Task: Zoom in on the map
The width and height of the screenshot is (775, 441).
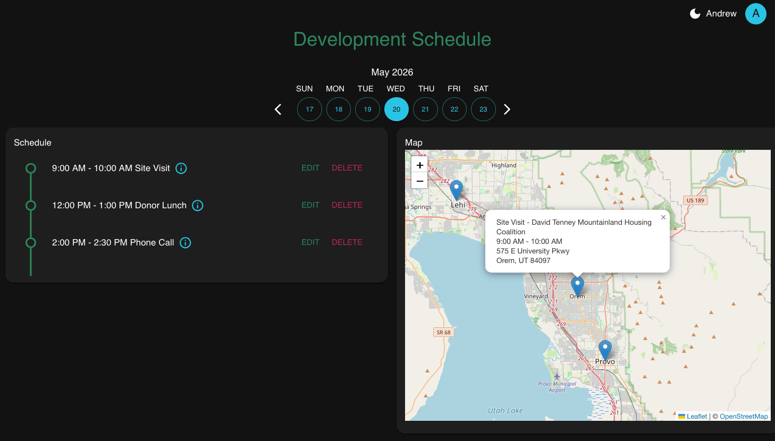Action: click(x=420, y=165)
